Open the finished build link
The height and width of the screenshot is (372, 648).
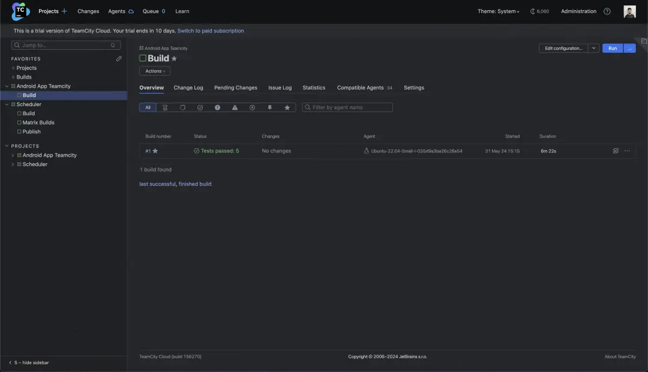[x=194, y=184]
